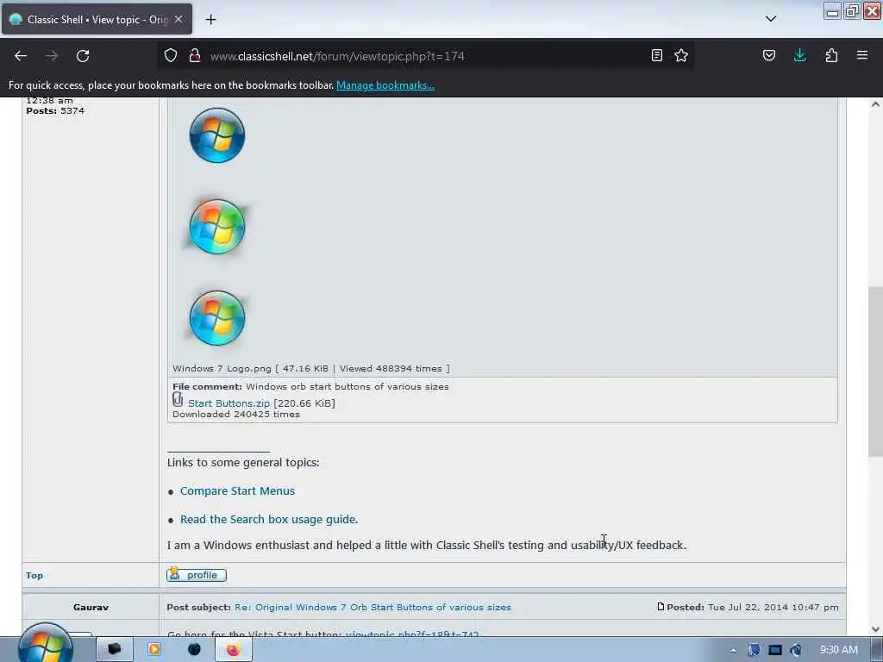Click the Downloaded 240425 times text
The height and width of the screenshot is (662, 883).
(236, 415)
